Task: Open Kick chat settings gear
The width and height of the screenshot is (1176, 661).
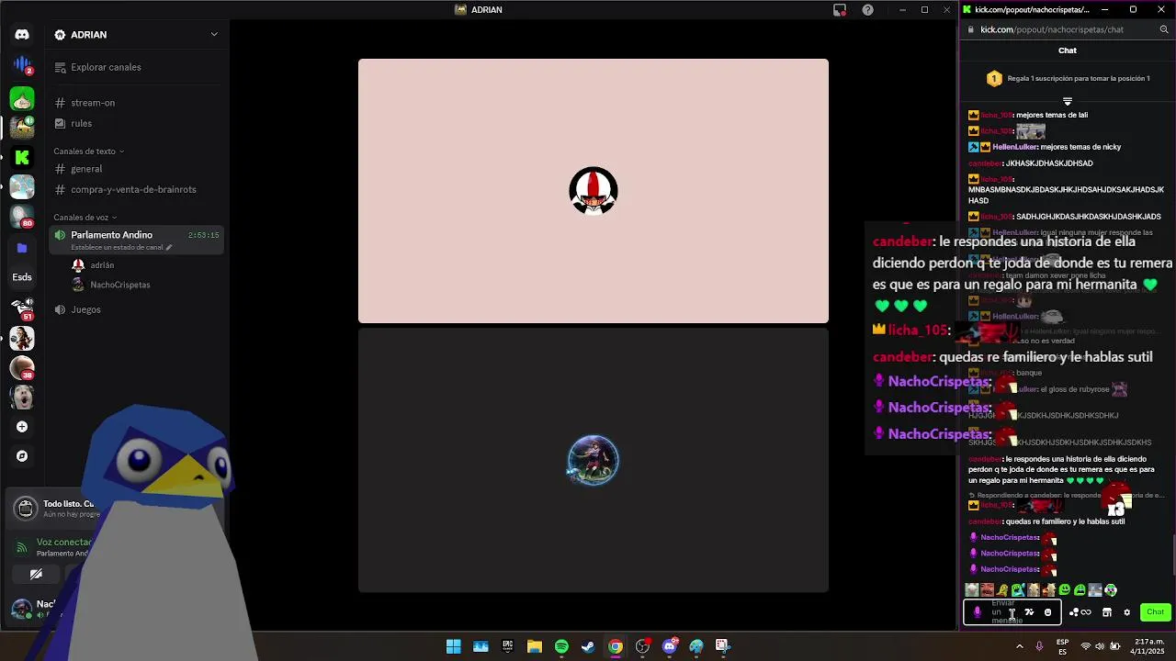Action: click(x=1127, y=612)
